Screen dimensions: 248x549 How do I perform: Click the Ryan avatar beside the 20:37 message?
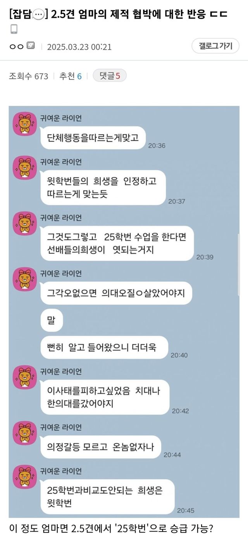(x=25, y=168)
